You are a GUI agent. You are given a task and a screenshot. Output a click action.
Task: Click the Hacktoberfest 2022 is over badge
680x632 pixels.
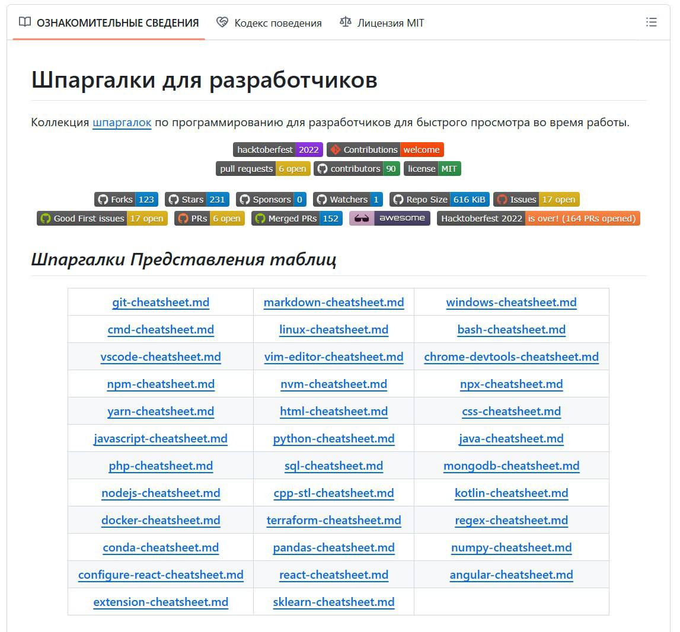click(x=538, y=219)
